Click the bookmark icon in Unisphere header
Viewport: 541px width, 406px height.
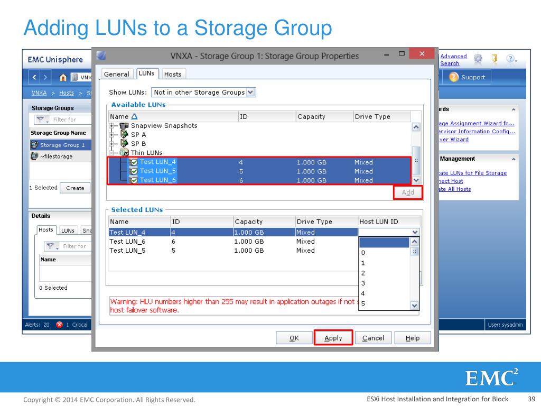(495, 59)
